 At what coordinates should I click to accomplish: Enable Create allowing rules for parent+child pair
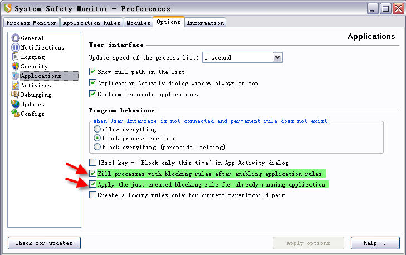(x=92, y=195)
